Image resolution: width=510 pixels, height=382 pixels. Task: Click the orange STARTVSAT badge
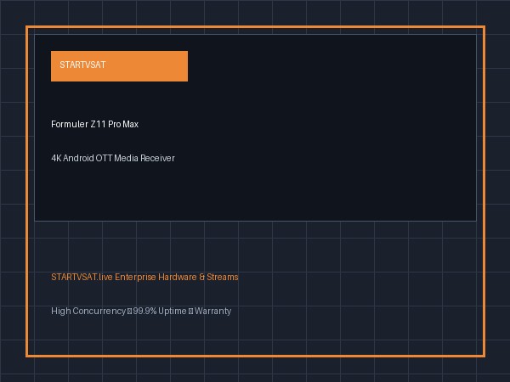(x=119, y=66)
